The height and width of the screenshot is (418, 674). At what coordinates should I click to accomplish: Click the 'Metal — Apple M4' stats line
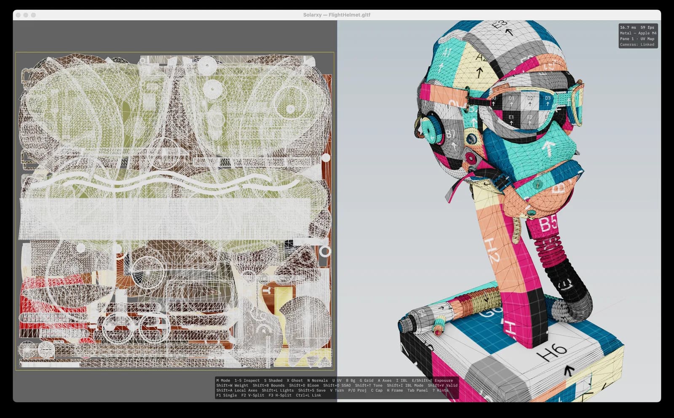click(638, 33)
